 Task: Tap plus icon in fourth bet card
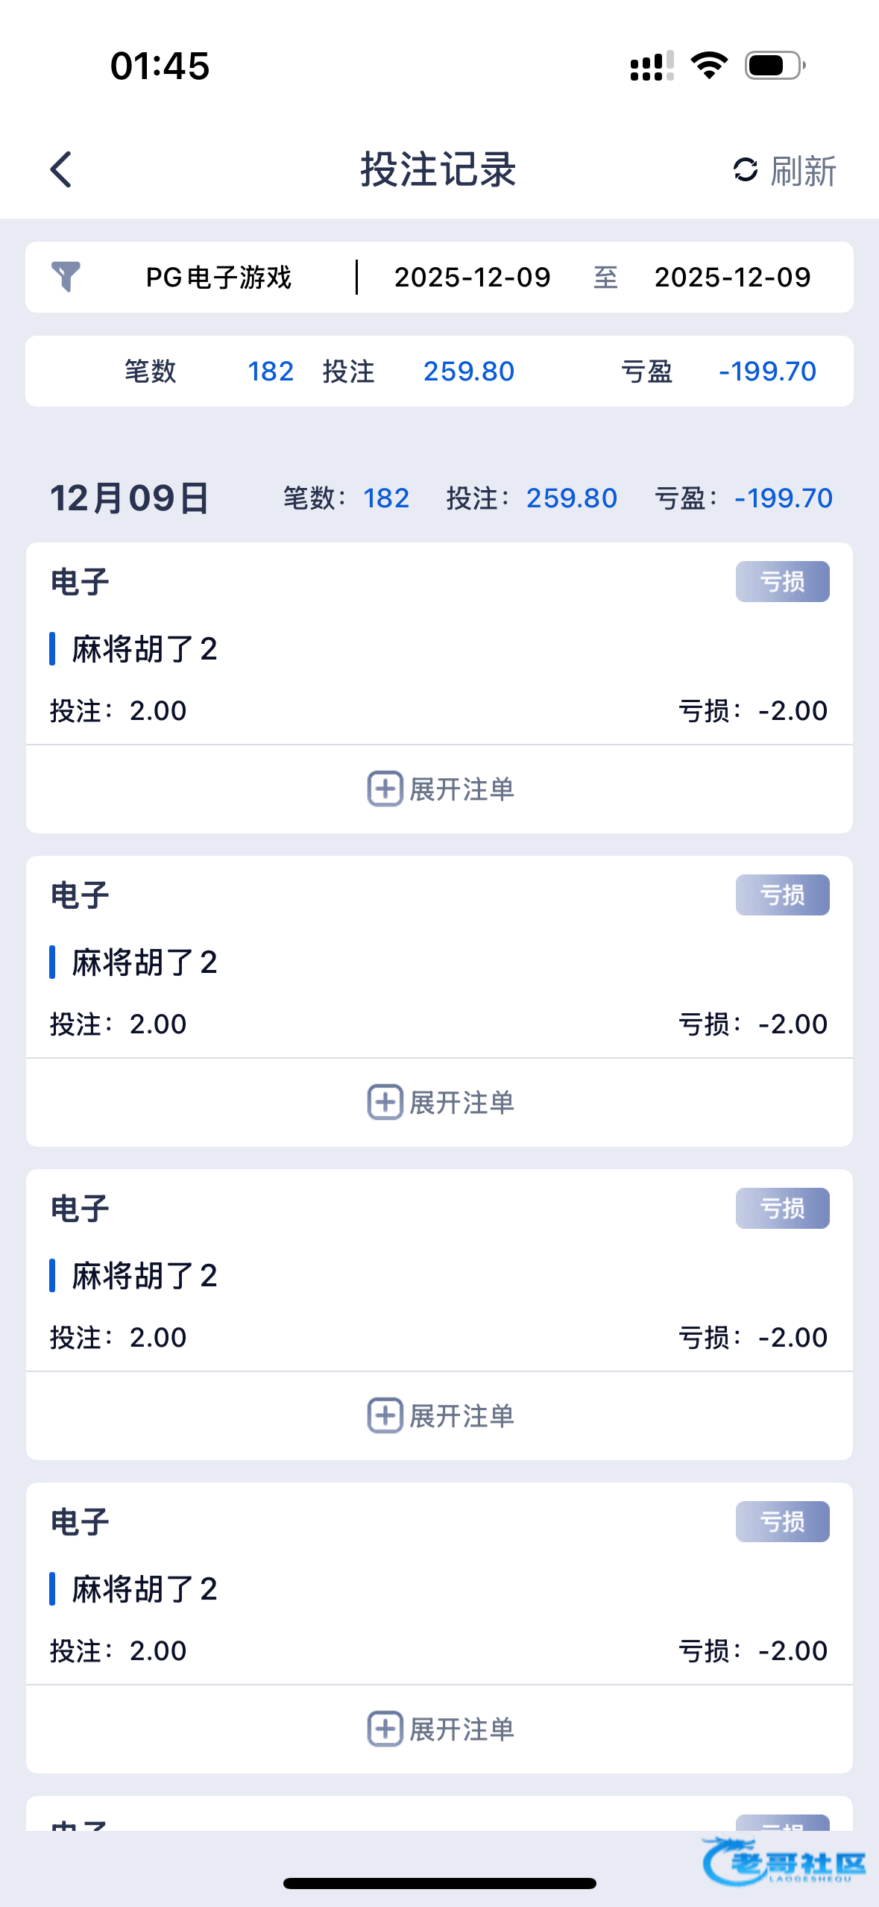coord(385,1729)
